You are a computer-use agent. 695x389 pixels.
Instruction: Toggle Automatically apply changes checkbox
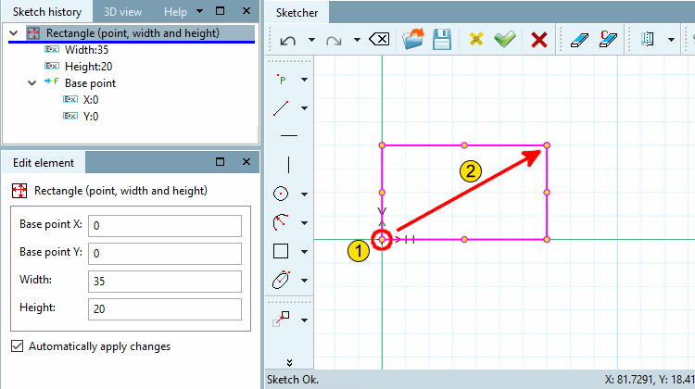click(17, 346)
